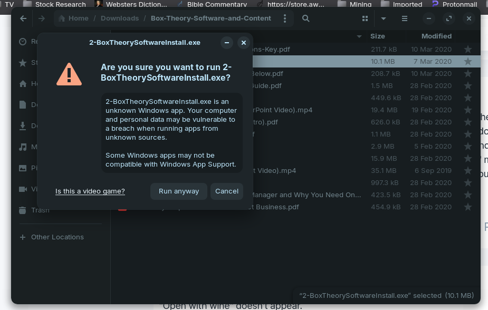
Task: Open Downloads in the sidebar
Action: point(28,126)
